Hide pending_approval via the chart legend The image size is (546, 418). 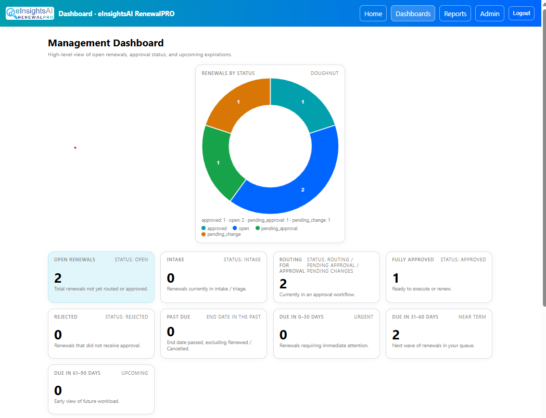point(278,228)
